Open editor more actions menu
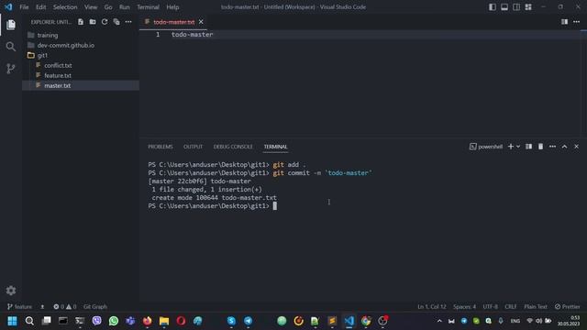 click(577, 22)
